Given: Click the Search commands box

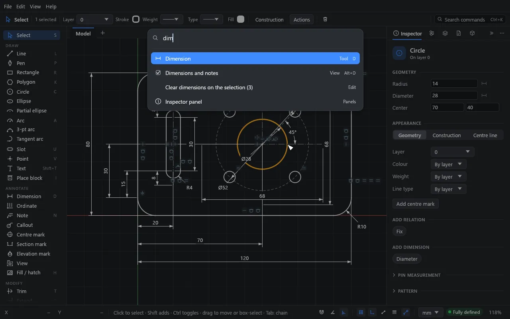Looking at the screenshot, I should (470, 20).
